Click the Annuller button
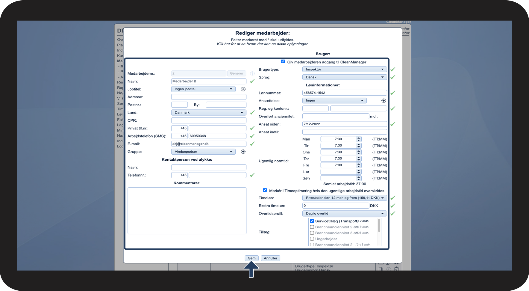 (x=270, y=258)
